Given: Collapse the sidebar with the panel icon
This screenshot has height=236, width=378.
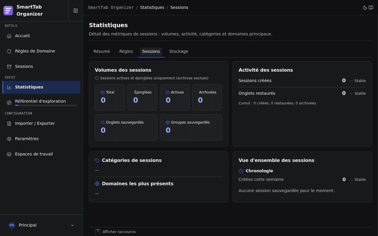Looking at the screenshot, I should (76, 11).
